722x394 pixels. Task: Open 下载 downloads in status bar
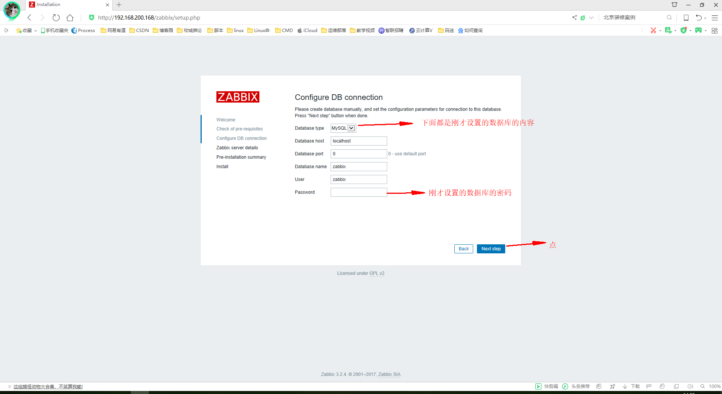(x=631, y=386)
